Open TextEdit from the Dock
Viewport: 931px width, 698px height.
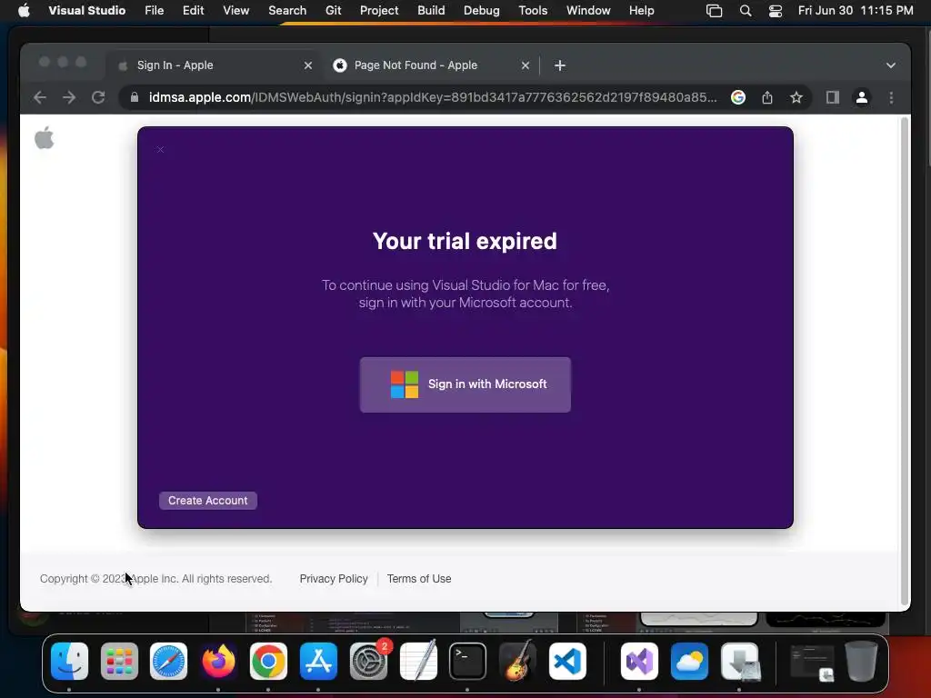(x=418, y=662)
